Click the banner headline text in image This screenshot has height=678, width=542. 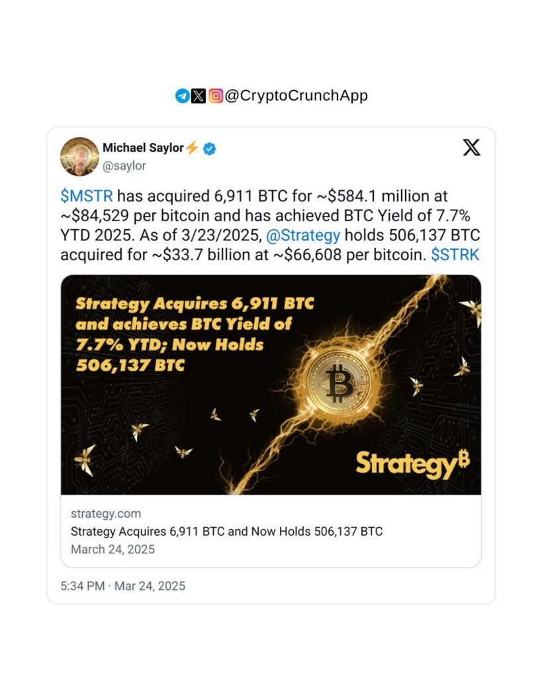195,334
